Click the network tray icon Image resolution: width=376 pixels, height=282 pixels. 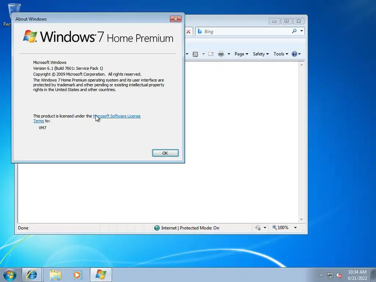point(330,275)
